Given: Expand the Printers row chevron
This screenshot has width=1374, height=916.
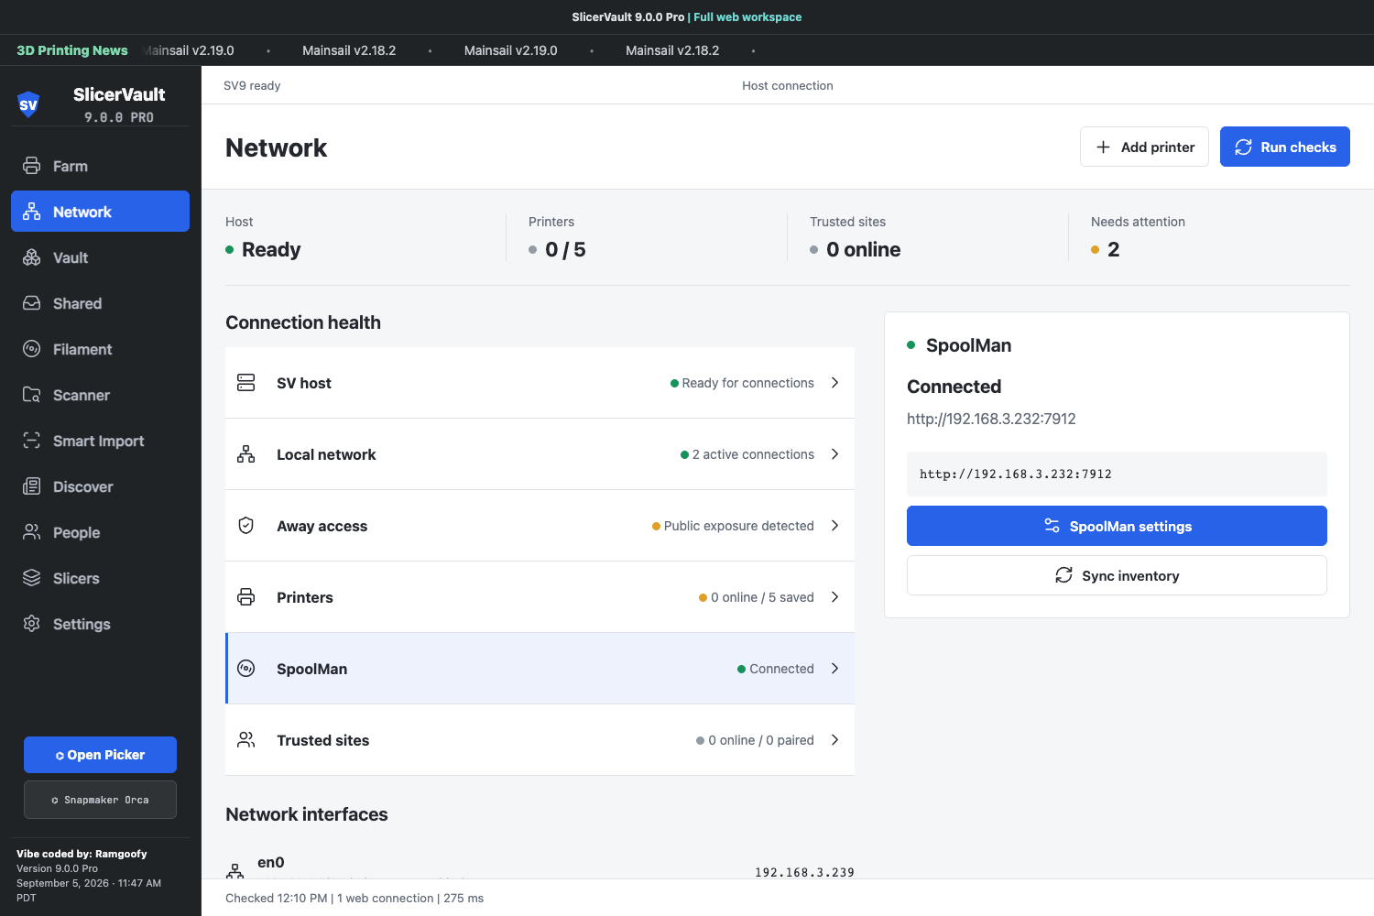Looking at the screenshot, I should tap(834, 597).
